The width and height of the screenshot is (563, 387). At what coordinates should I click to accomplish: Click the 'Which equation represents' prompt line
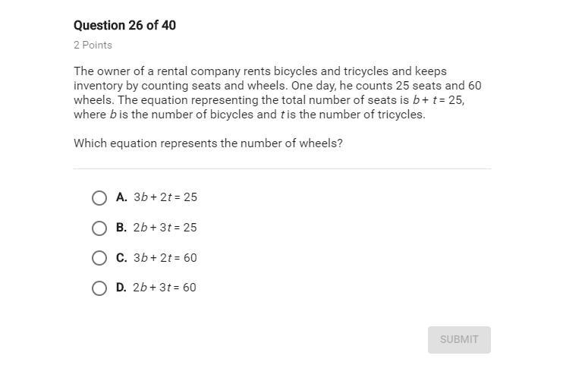click(x=208, y=143)
